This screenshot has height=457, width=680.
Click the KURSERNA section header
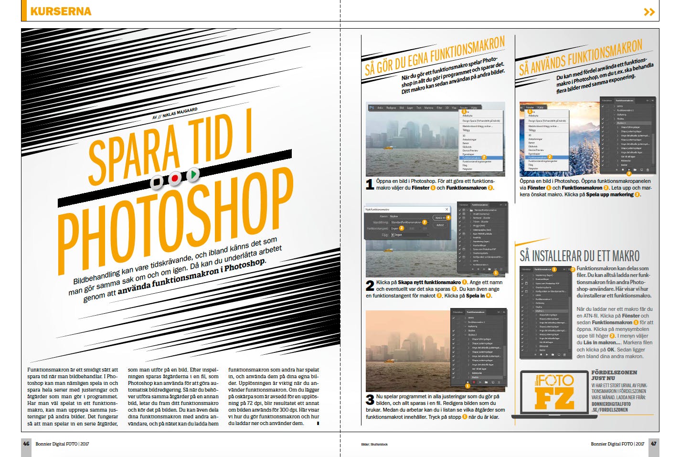(61, 11)
